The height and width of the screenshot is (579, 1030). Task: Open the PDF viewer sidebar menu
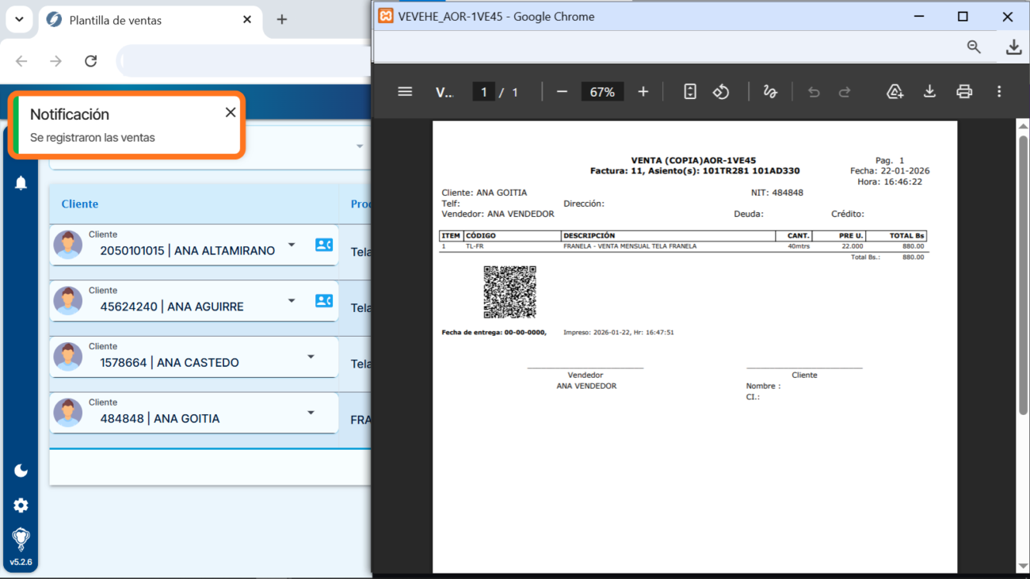405,92
